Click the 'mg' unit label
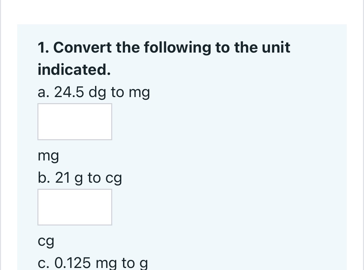 click(48, 155)
